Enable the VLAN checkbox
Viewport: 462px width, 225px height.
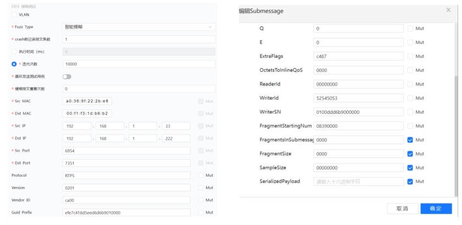(15, 14)
